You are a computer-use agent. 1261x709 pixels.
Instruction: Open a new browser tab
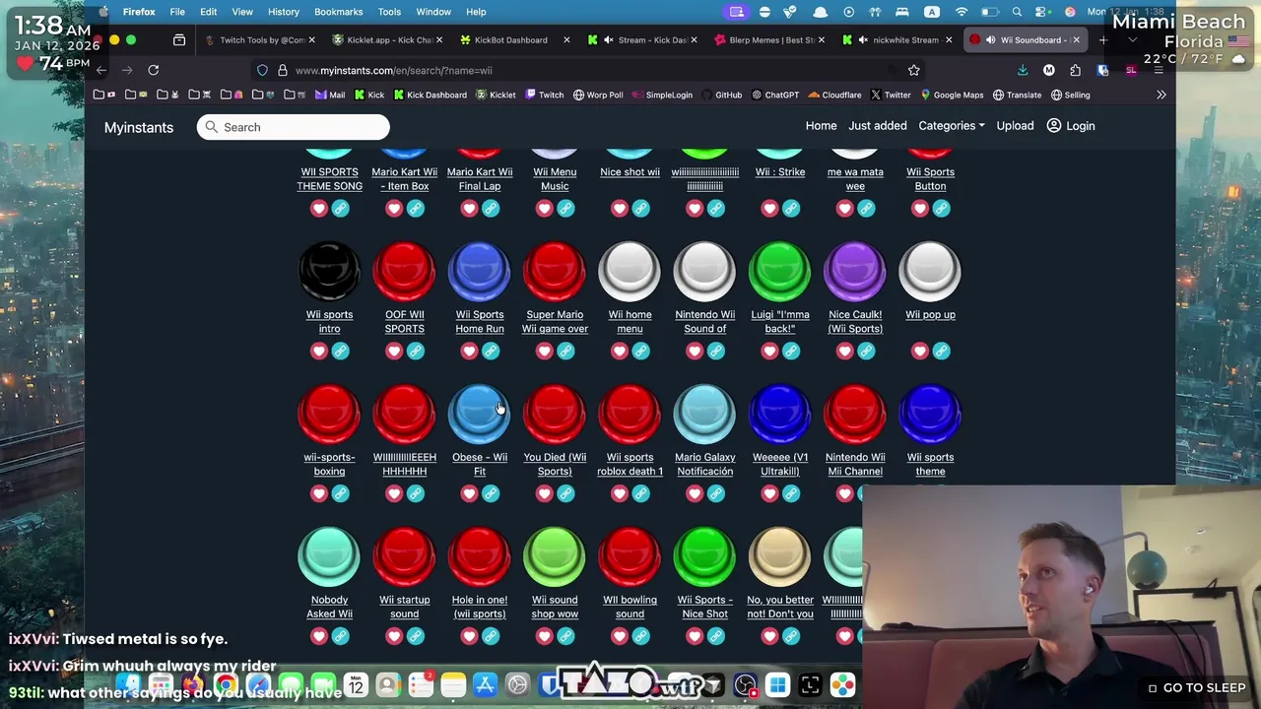1103,40
